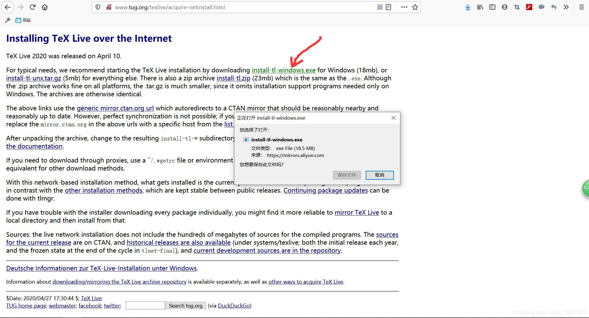Open the downloads panel arrow
The image size is (589, 318).
(x=468, y=7)
